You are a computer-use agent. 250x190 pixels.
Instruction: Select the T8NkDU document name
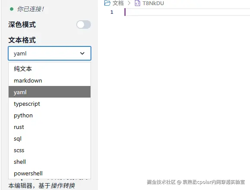click(x=153, y=3)
